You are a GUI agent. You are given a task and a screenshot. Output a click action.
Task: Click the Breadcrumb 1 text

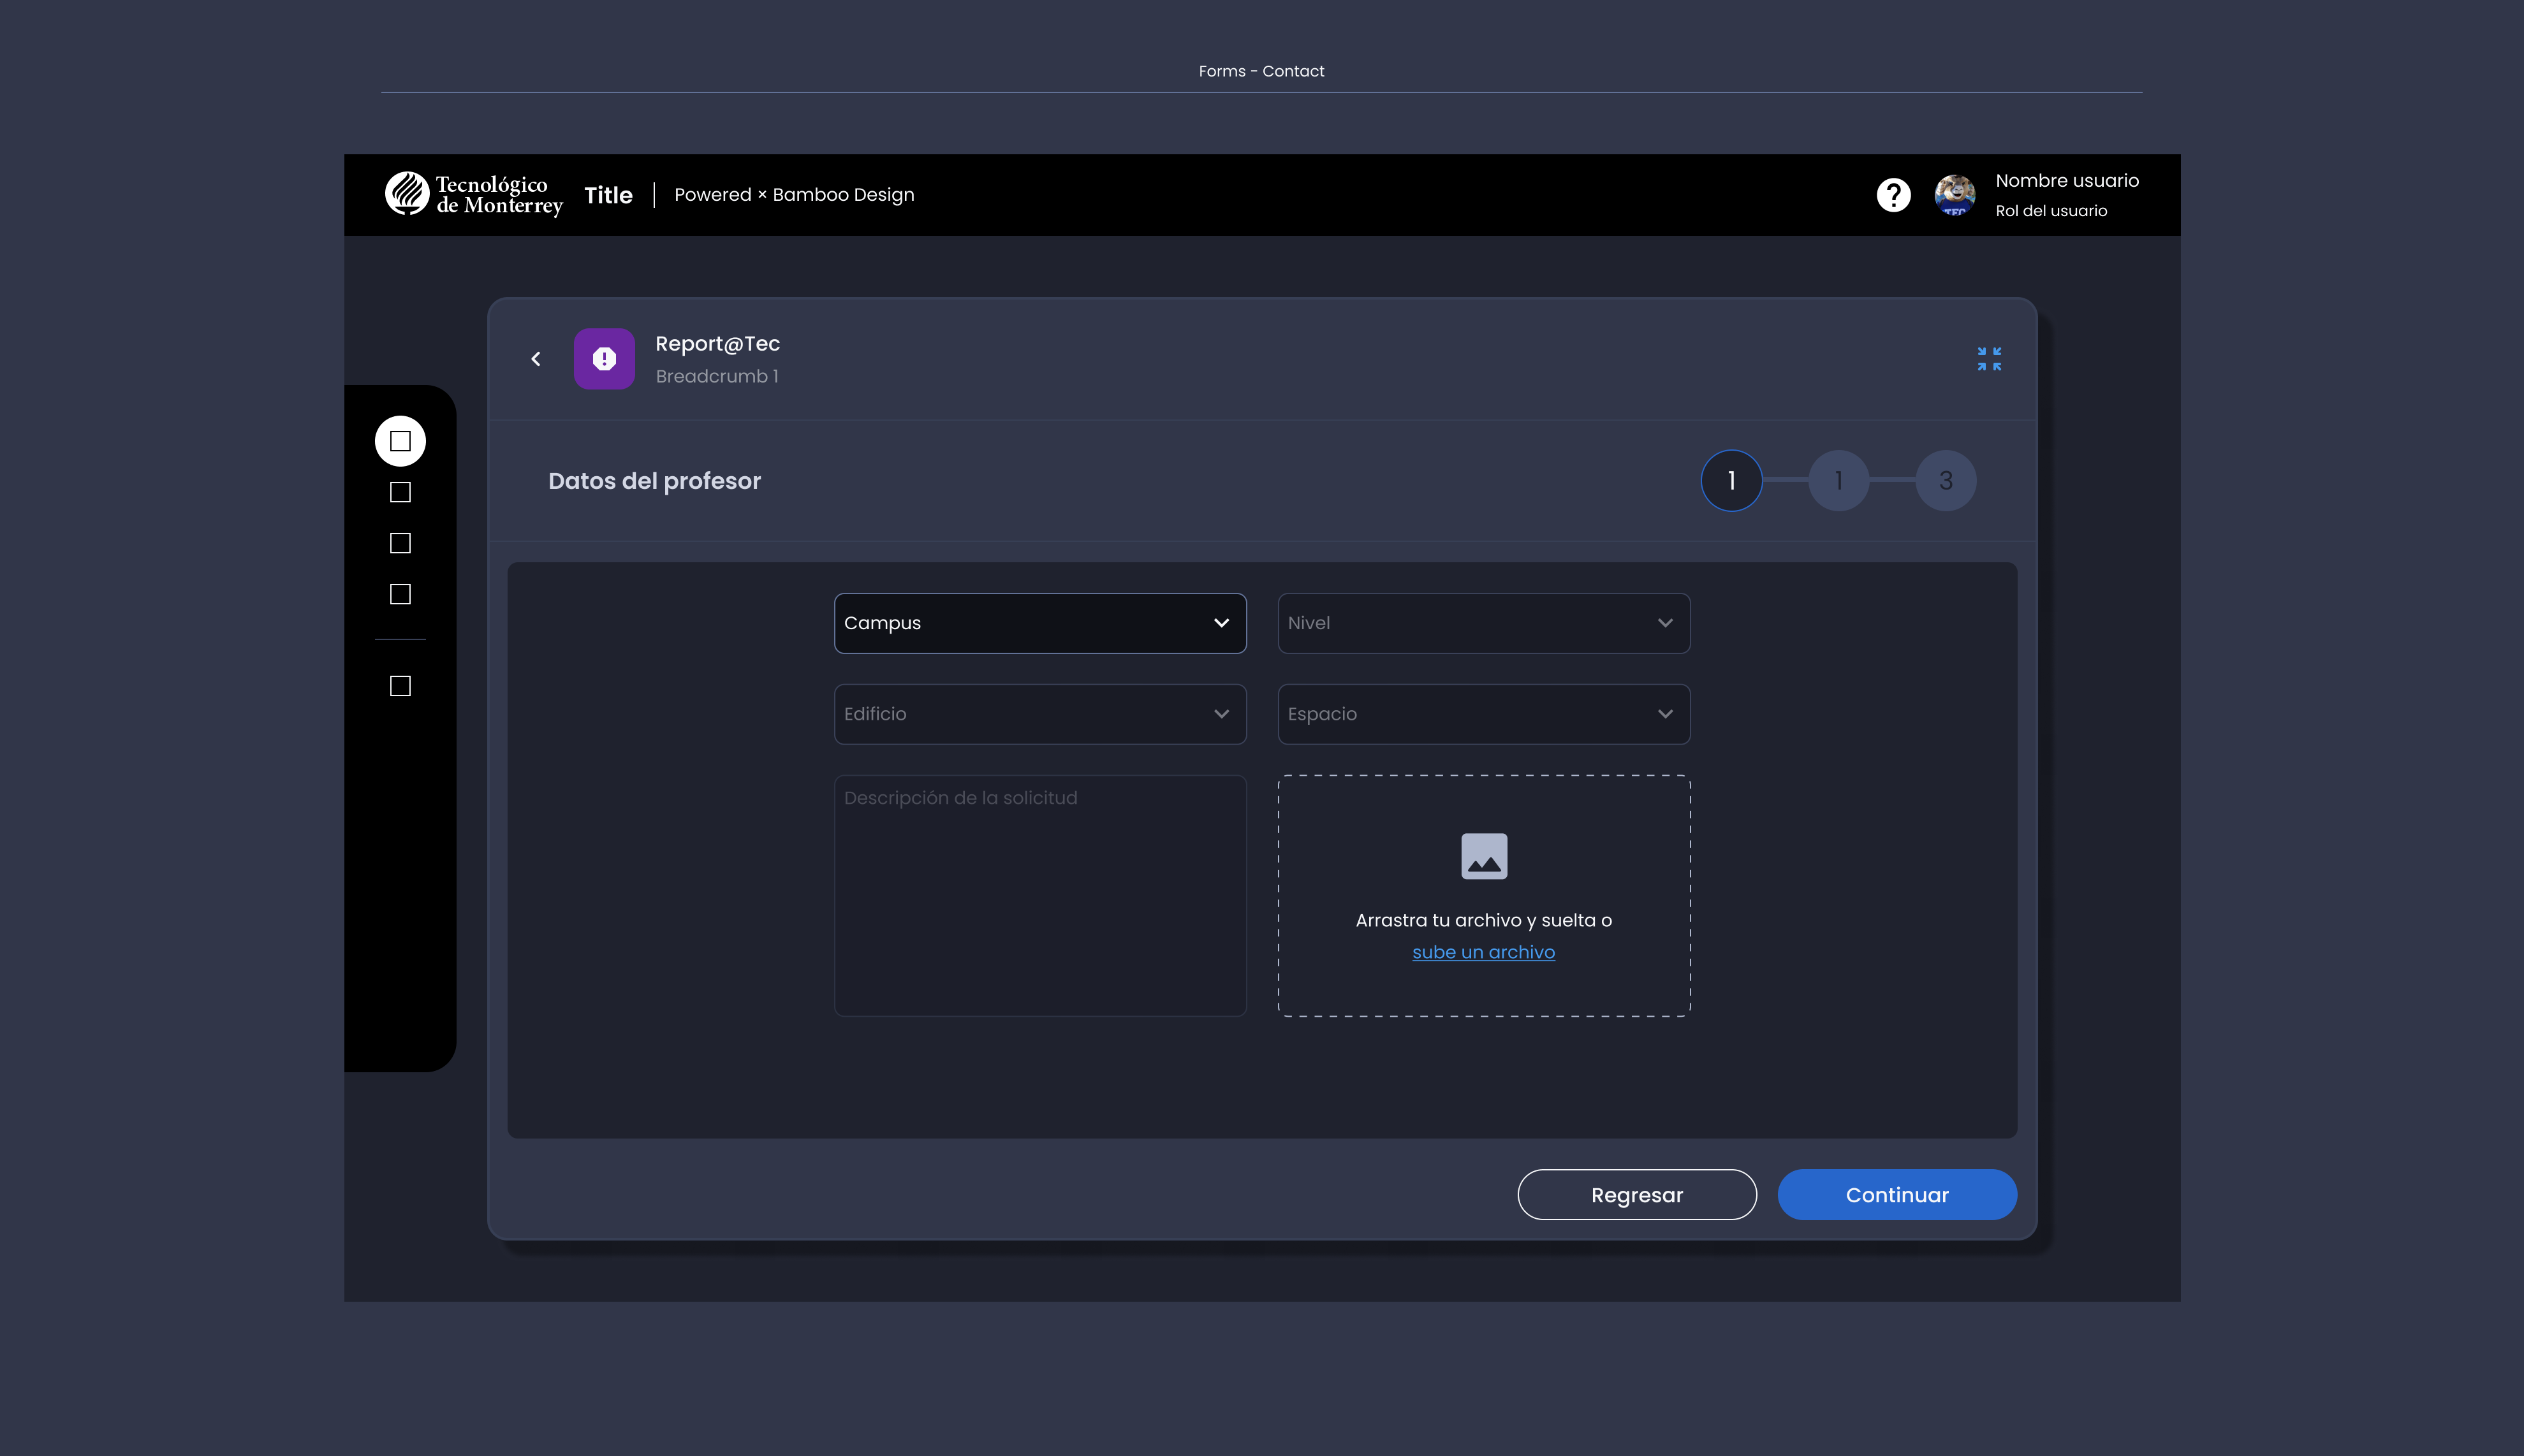(x=717, y=376)
